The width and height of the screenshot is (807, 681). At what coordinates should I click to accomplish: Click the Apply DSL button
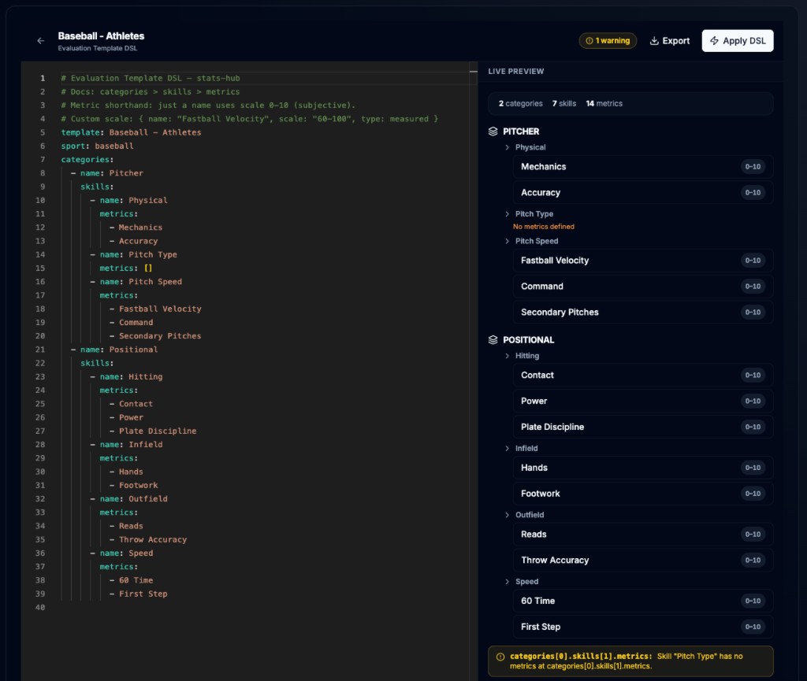738,41
